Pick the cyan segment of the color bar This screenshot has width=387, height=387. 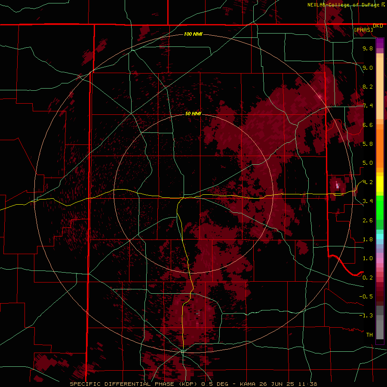pyautogui.click(x=380, y=236)
